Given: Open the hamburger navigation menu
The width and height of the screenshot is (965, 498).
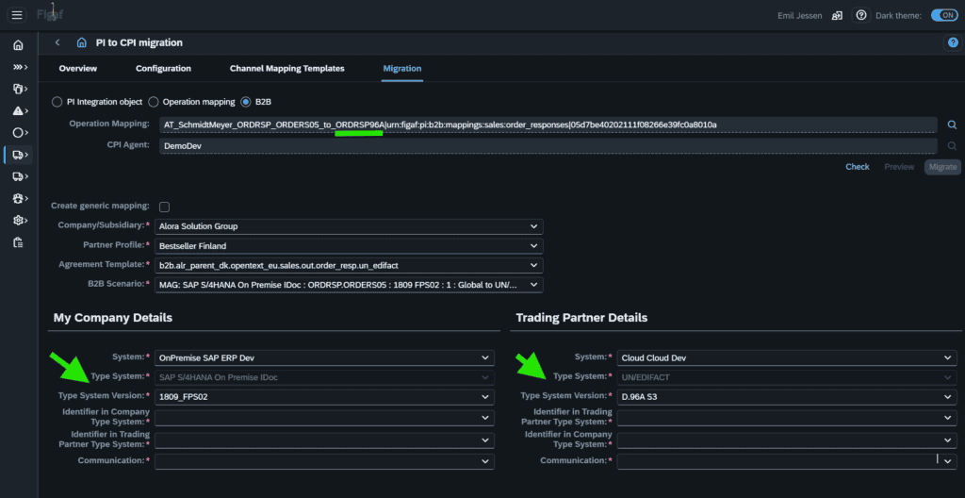Looking at the screenshot, I should pyautogui.click(x=17, y=15).
